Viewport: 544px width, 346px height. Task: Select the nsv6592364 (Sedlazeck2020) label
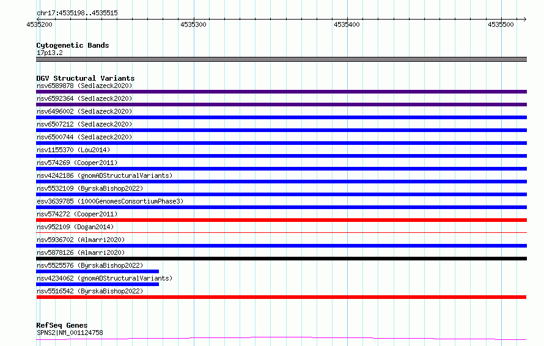coord(84,98)
